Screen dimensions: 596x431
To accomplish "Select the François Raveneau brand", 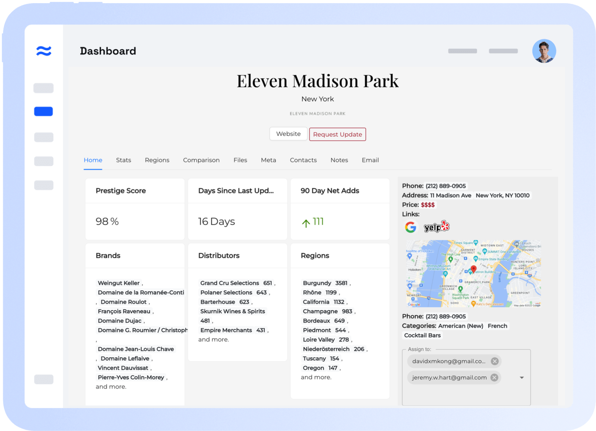I will [x=124, y=311].
